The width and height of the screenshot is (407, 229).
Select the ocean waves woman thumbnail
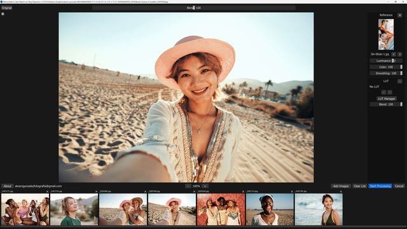click(319, 209)
